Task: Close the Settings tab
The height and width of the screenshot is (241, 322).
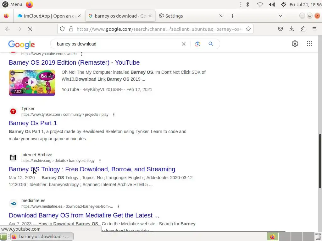Action: pos(221,16)
